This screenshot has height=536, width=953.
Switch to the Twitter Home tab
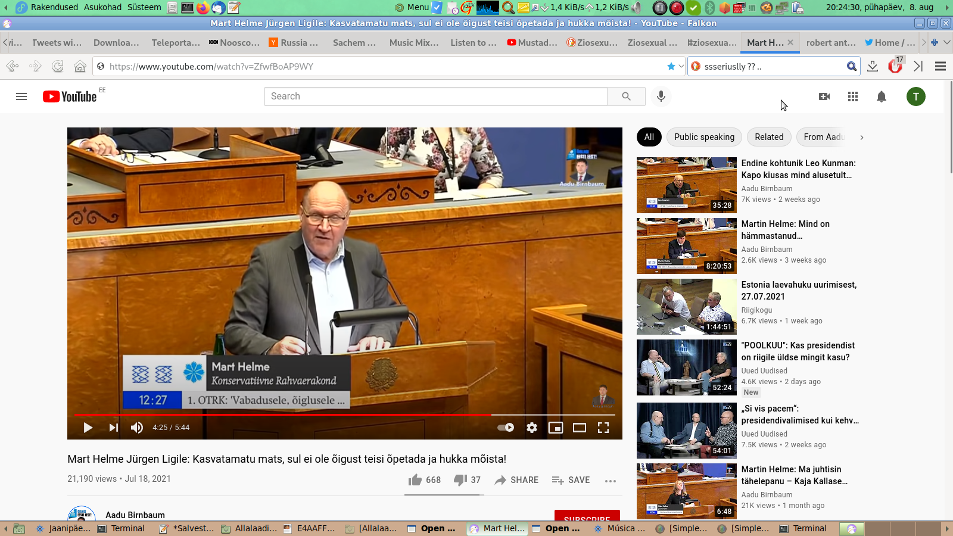click(x=890, y=42)
